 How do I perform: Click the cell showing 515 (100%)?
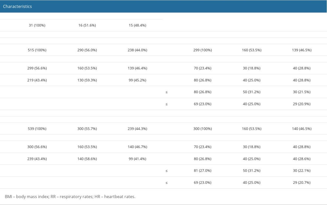[37, 50]
